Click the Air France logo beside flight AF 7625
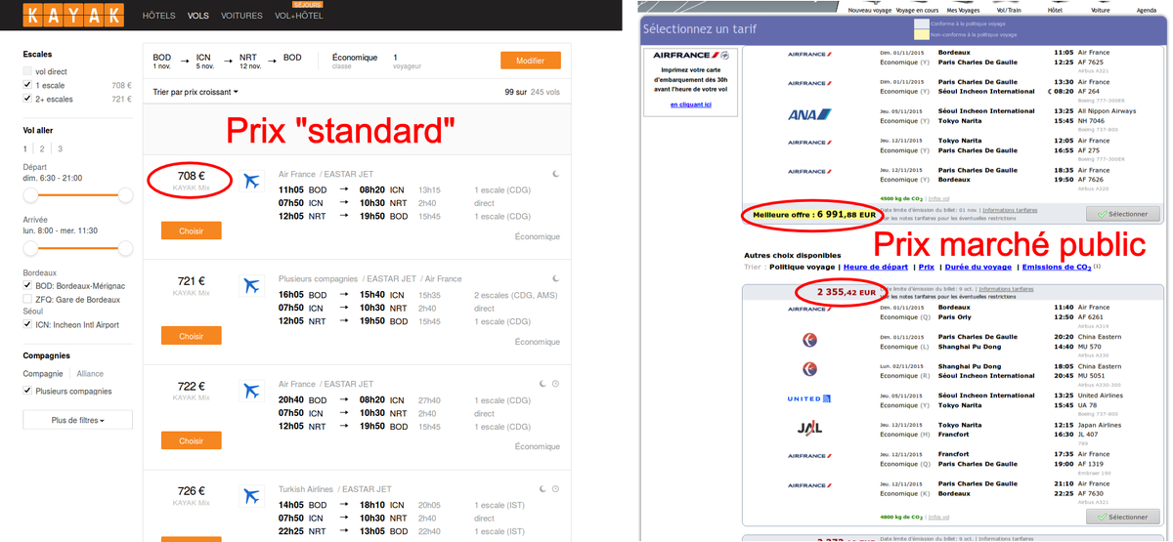1173x542 pixels. (807, 55)
